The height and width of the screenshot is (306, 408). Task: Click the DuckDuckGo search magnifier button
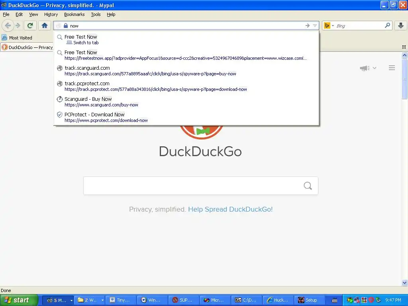click(x=308, y=186)
